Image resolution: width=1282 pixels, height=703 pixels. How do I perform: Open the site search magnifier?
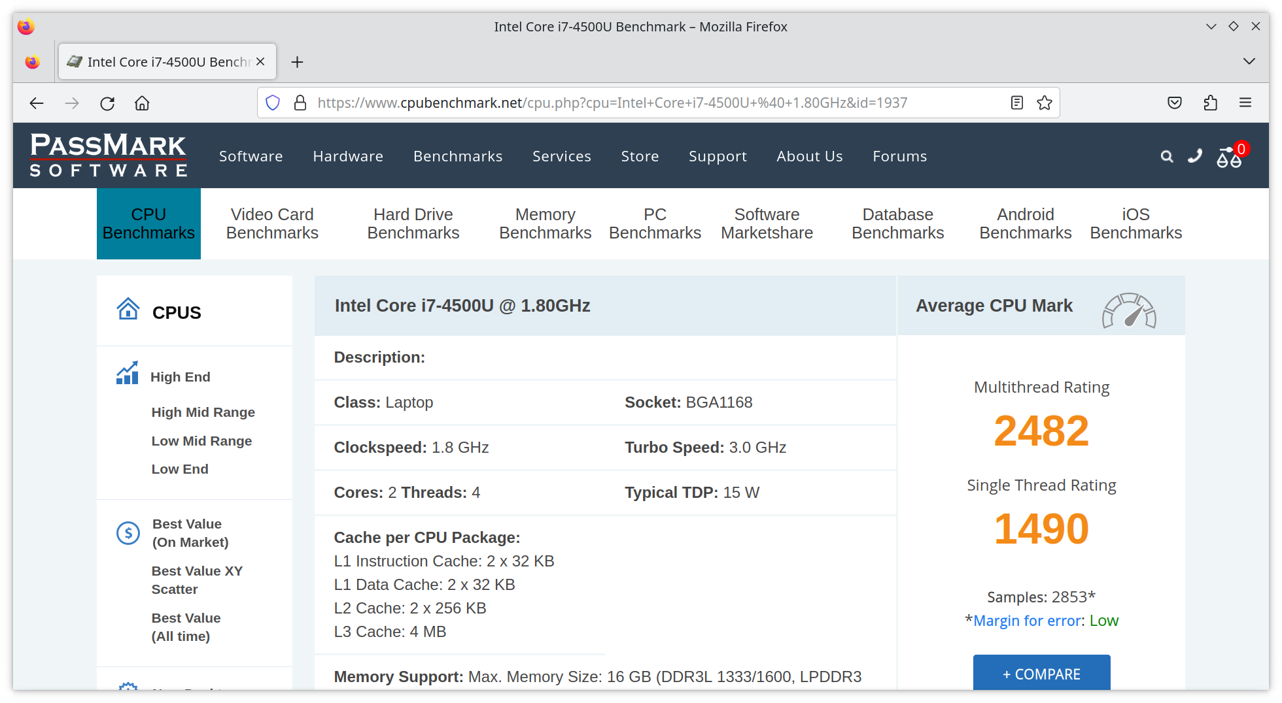coord(1167,156)
